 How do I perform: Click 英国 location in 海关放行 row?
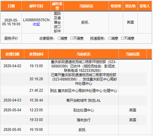tap(133, 120)
